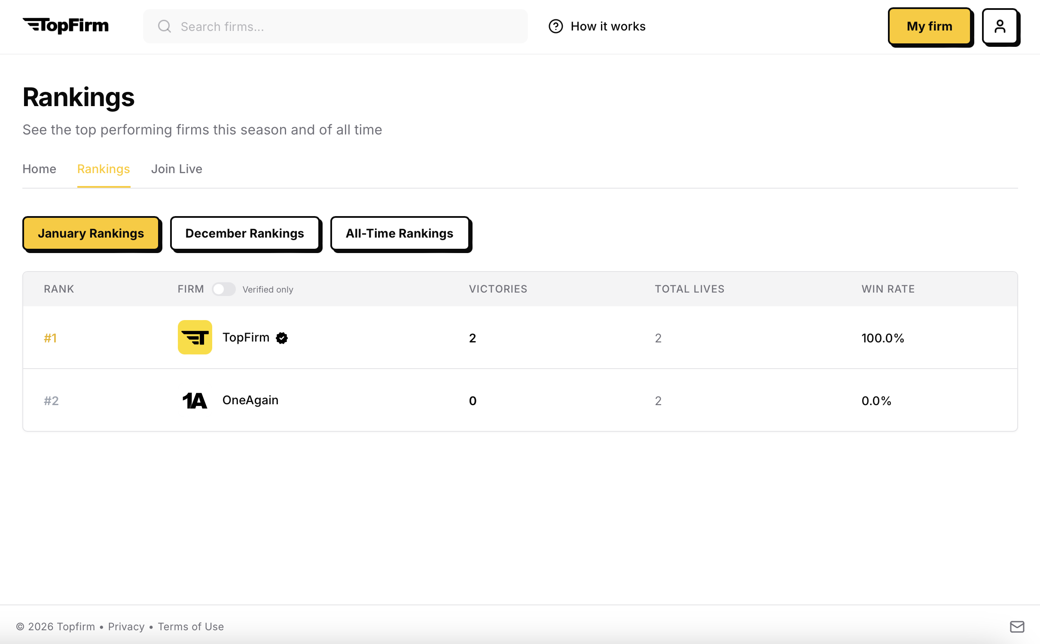Open the Terms of Use page
1040x644 pixels.
191,627
